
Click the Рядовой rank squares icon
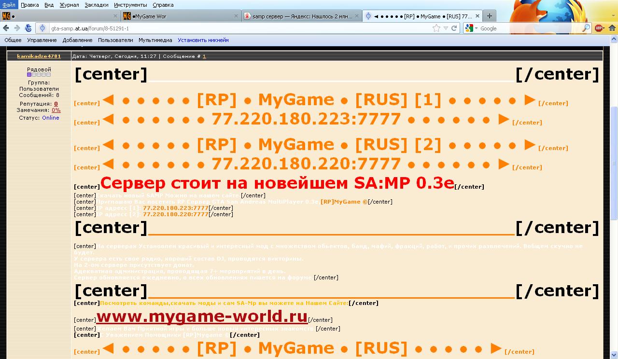[x=39, y=75]
